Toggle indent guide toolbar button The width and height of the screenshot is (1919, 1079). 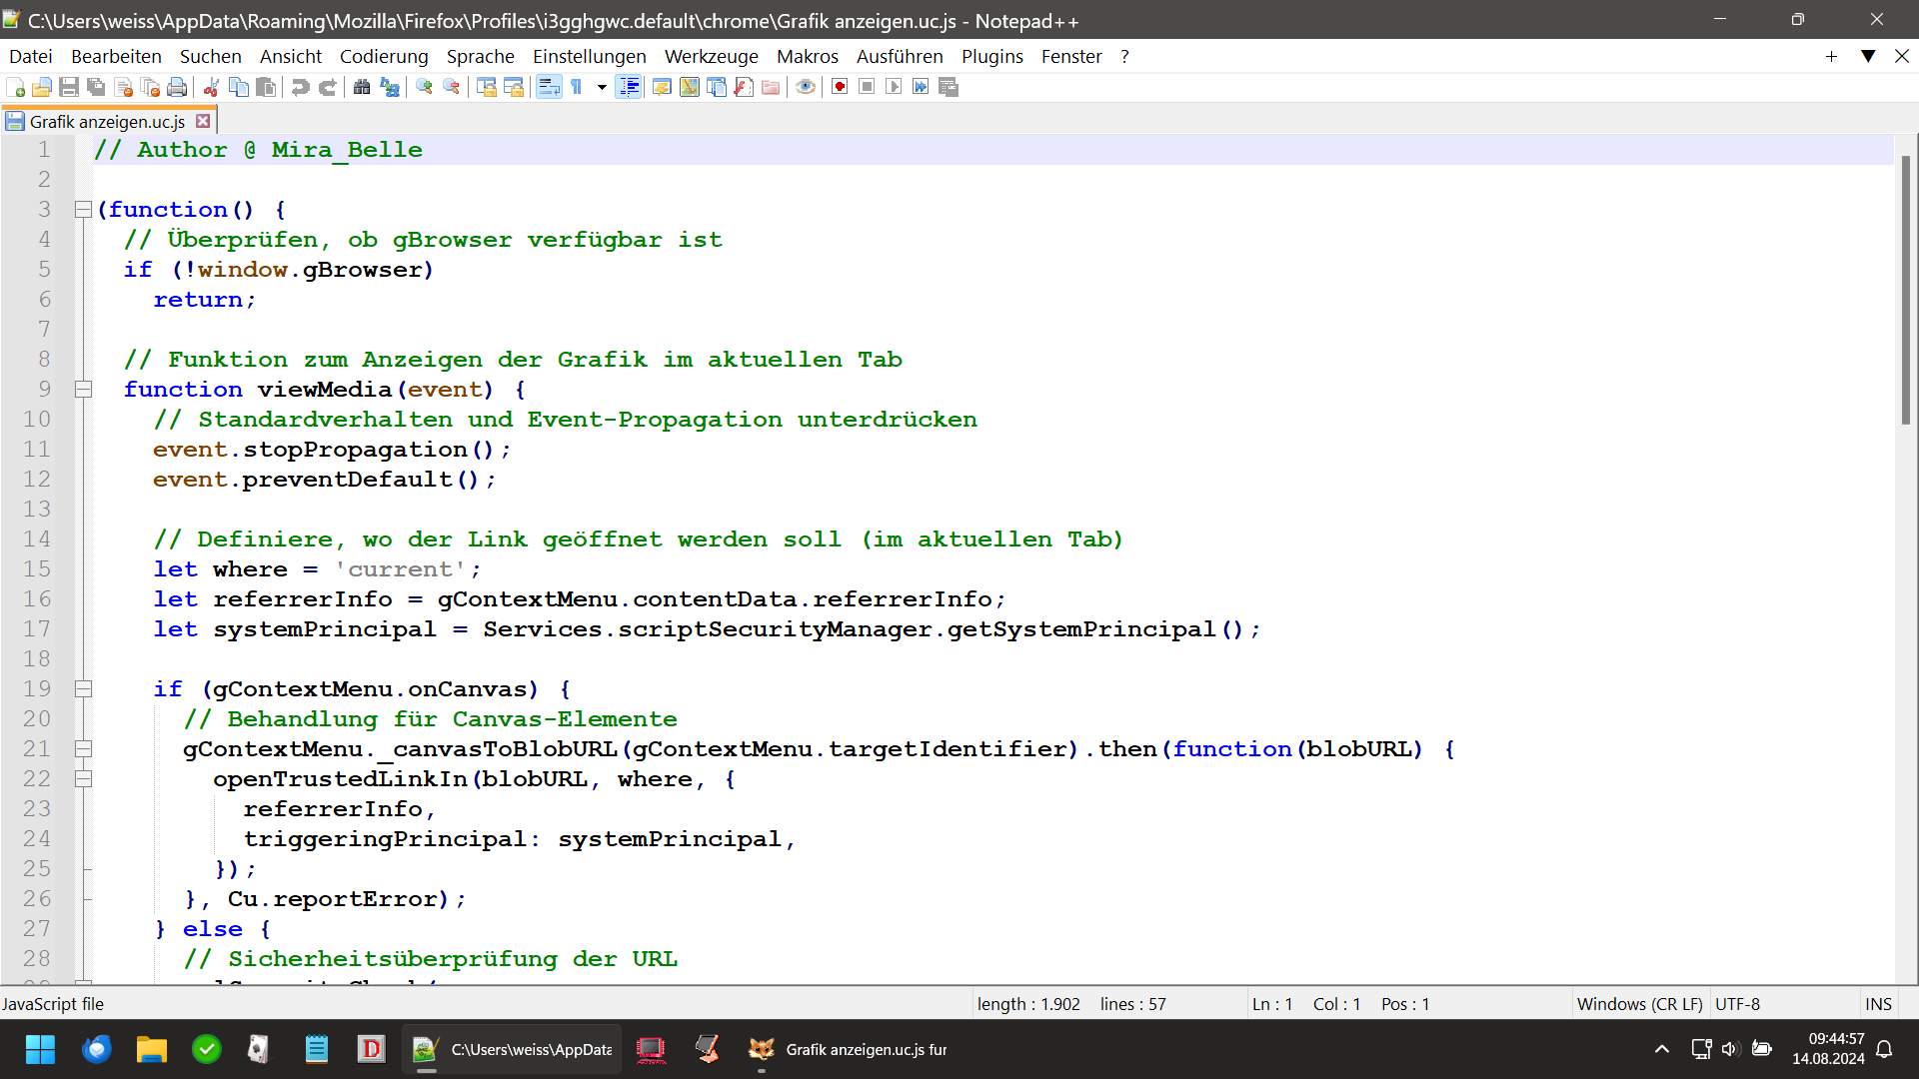(x=629, y=88)
